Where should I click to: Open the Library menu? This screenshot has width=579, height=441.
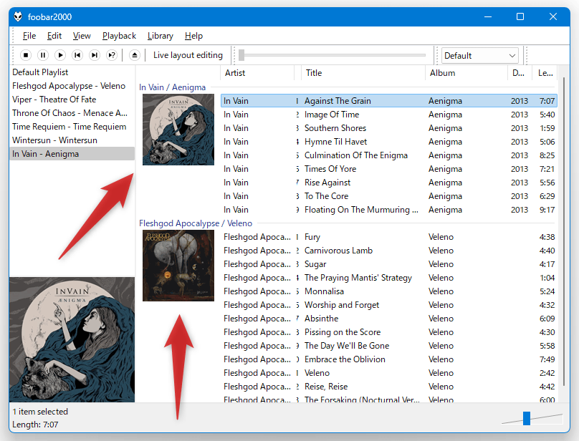161,36
